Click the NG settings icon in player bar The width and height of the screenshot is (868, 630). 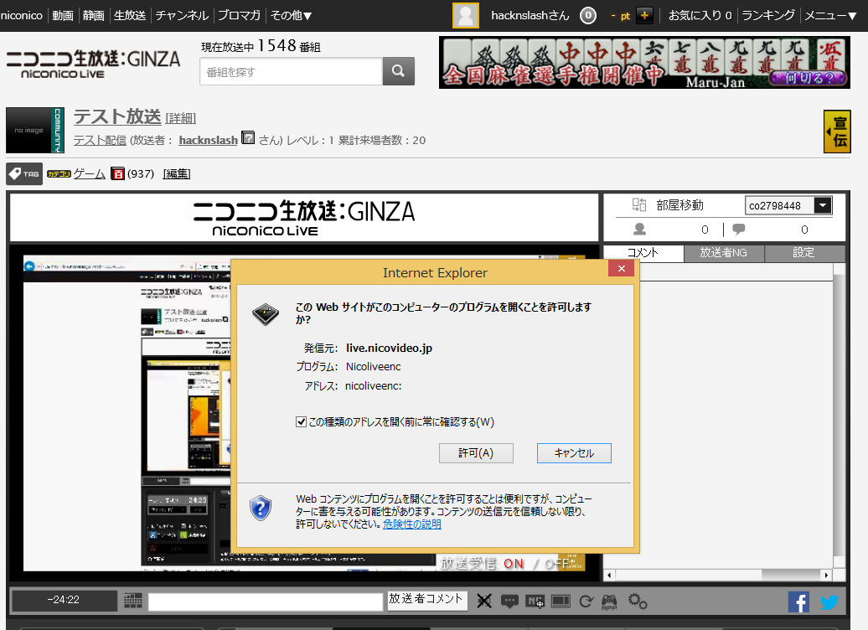(535, 601)
